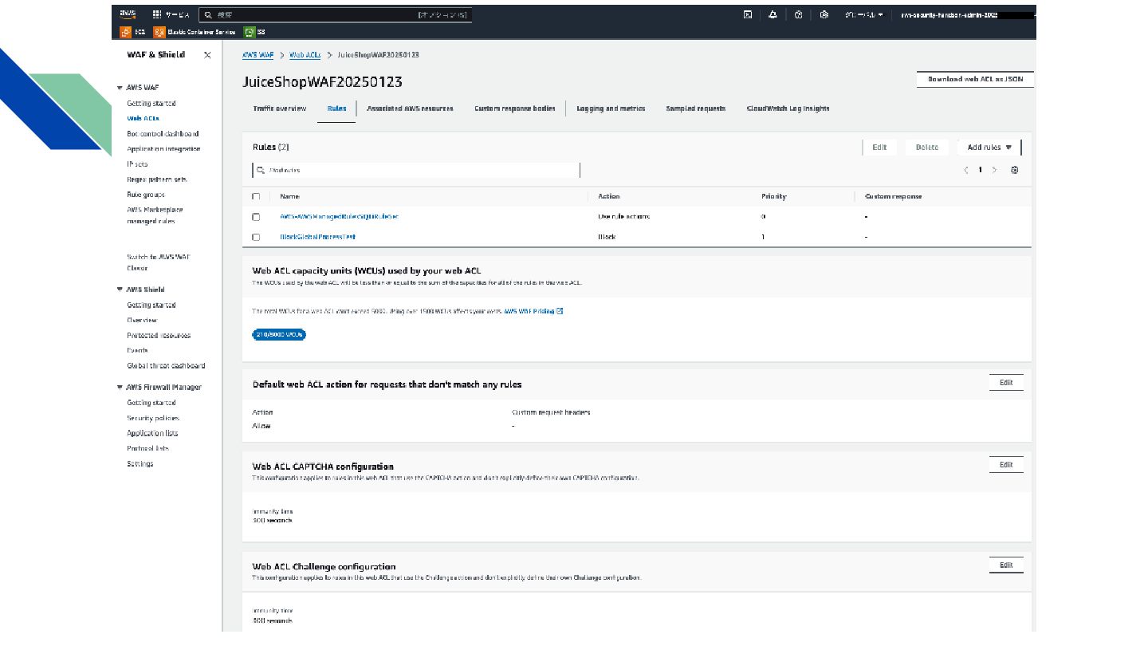1148x646 pixels.
Task: Open Shield Events in the sidebar
Action: pyautogui.click(x=137, y=351)
